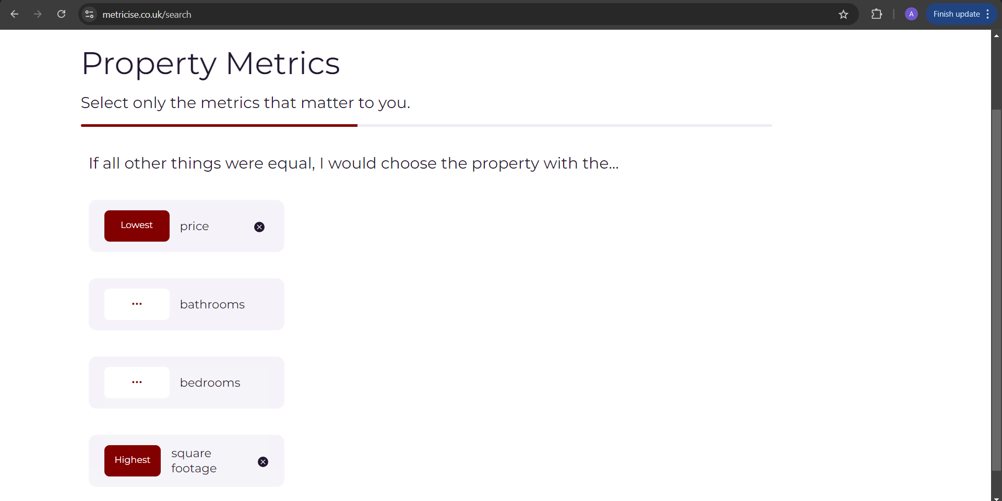
Task: Set preference for bedrooms via ellipsis button
Action: (137, 383)
